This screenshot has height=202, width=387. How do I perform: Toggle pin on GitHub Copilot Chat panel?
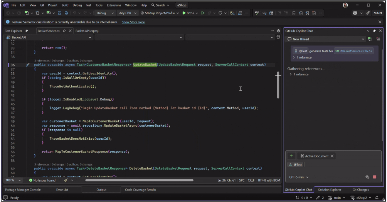coord(374,31)
